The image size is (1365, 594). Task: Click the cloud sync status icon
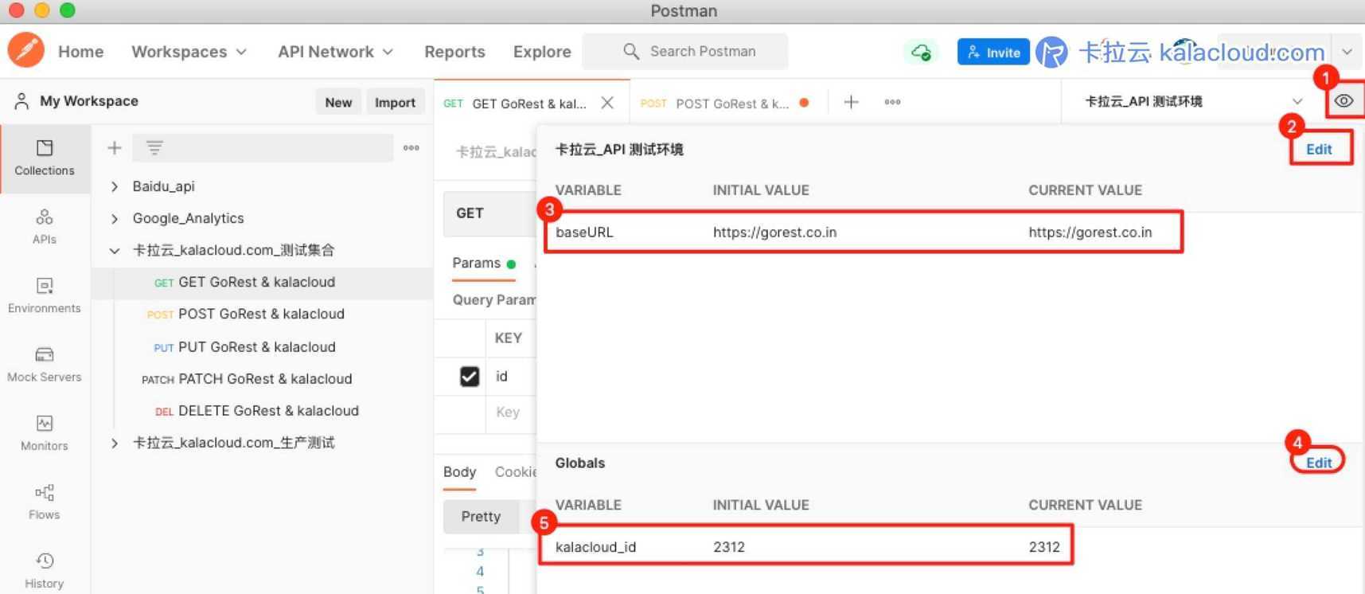click(x=921, y=52)
